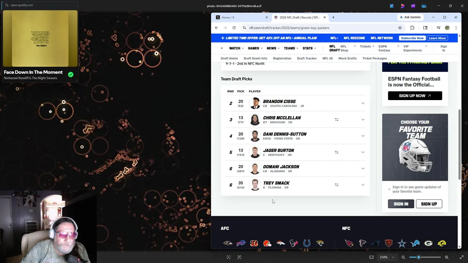This screenshot has width=468, height=263.
Task: Open the Chrome profile avatar
Action: (x=447, y=28)
